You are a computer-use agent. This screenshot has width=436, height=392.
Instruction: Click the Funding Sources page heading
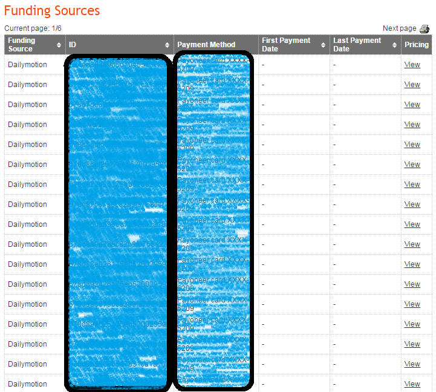(52, 11)
